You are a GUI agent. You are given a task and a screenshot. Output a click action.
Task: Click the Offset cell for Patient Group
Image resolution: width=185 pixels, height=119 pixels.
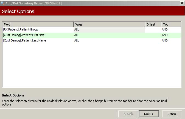(153, 30)
